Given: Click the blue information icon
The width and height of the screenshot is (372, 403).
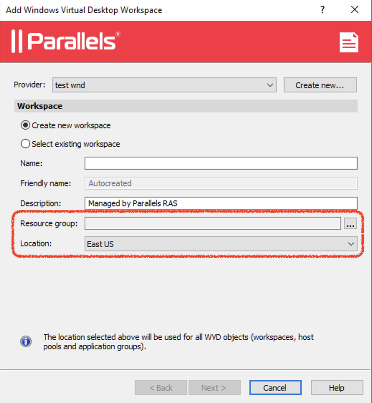Looking at the screenshot, I should 26,341.
